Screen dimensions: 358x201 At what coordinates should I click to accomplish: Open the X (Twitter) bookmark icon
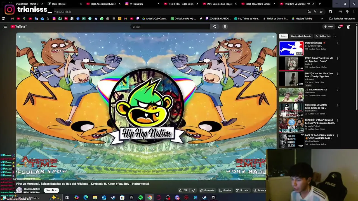coord(48,19)
